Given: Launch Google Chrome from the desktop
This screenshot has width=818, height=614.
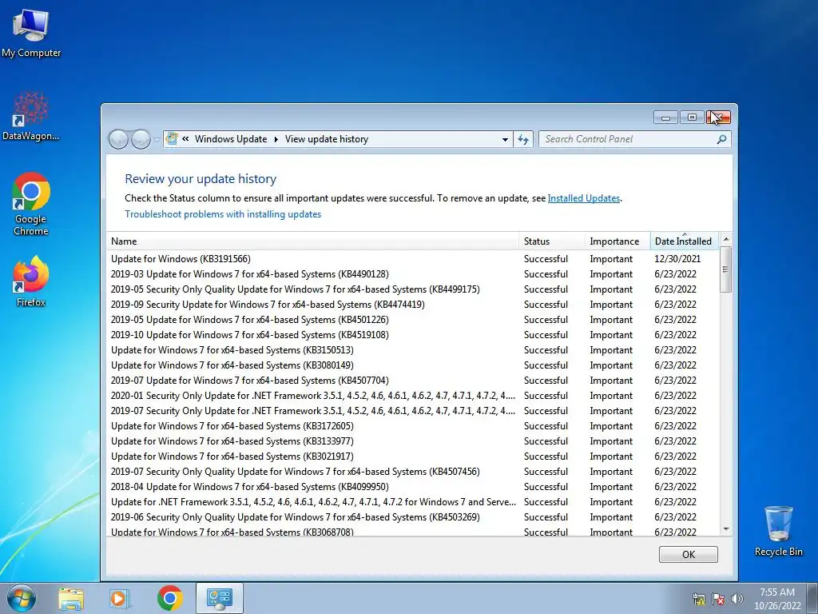Looking at the screenshot, I should point(31,204).
